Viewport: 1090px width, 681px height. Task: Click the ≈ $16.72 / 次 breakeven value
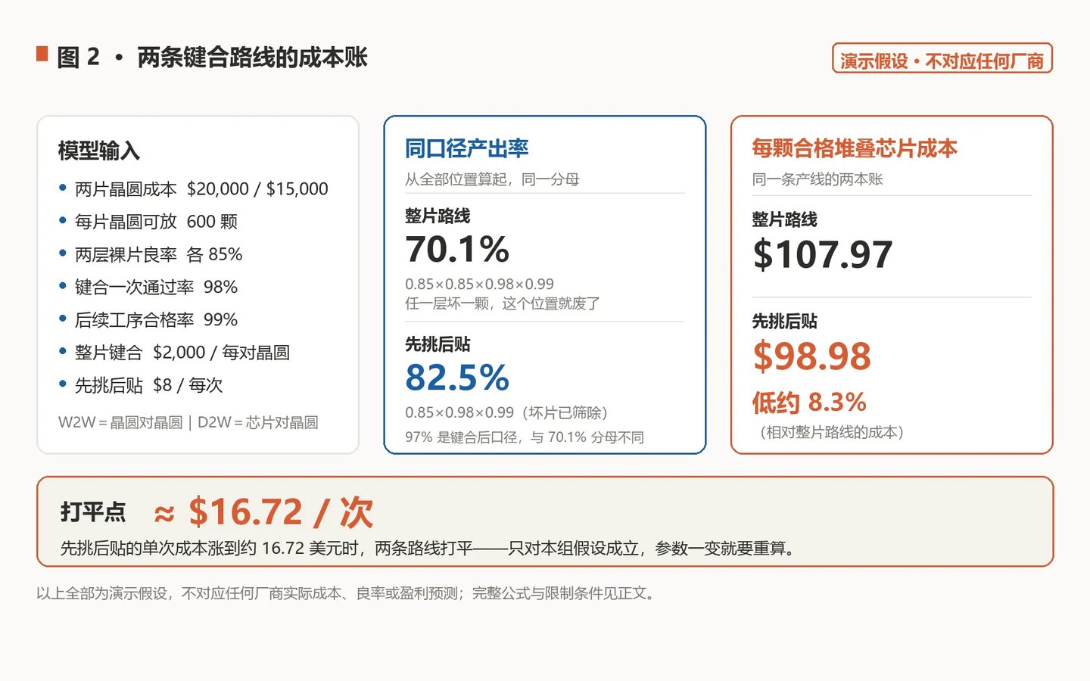tap(263, 512)
